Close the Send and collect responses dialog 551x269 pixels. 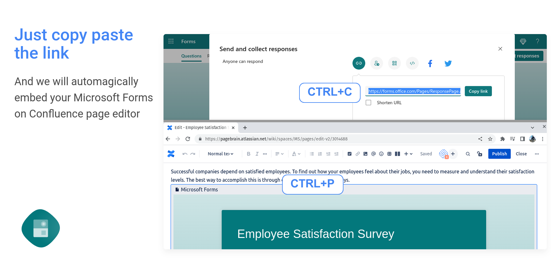tap(500, 49)
